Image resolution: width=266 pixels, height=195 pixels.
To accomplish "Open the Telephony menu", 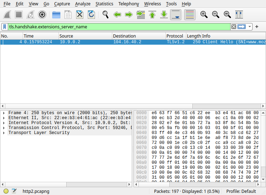I will point(129,4).
